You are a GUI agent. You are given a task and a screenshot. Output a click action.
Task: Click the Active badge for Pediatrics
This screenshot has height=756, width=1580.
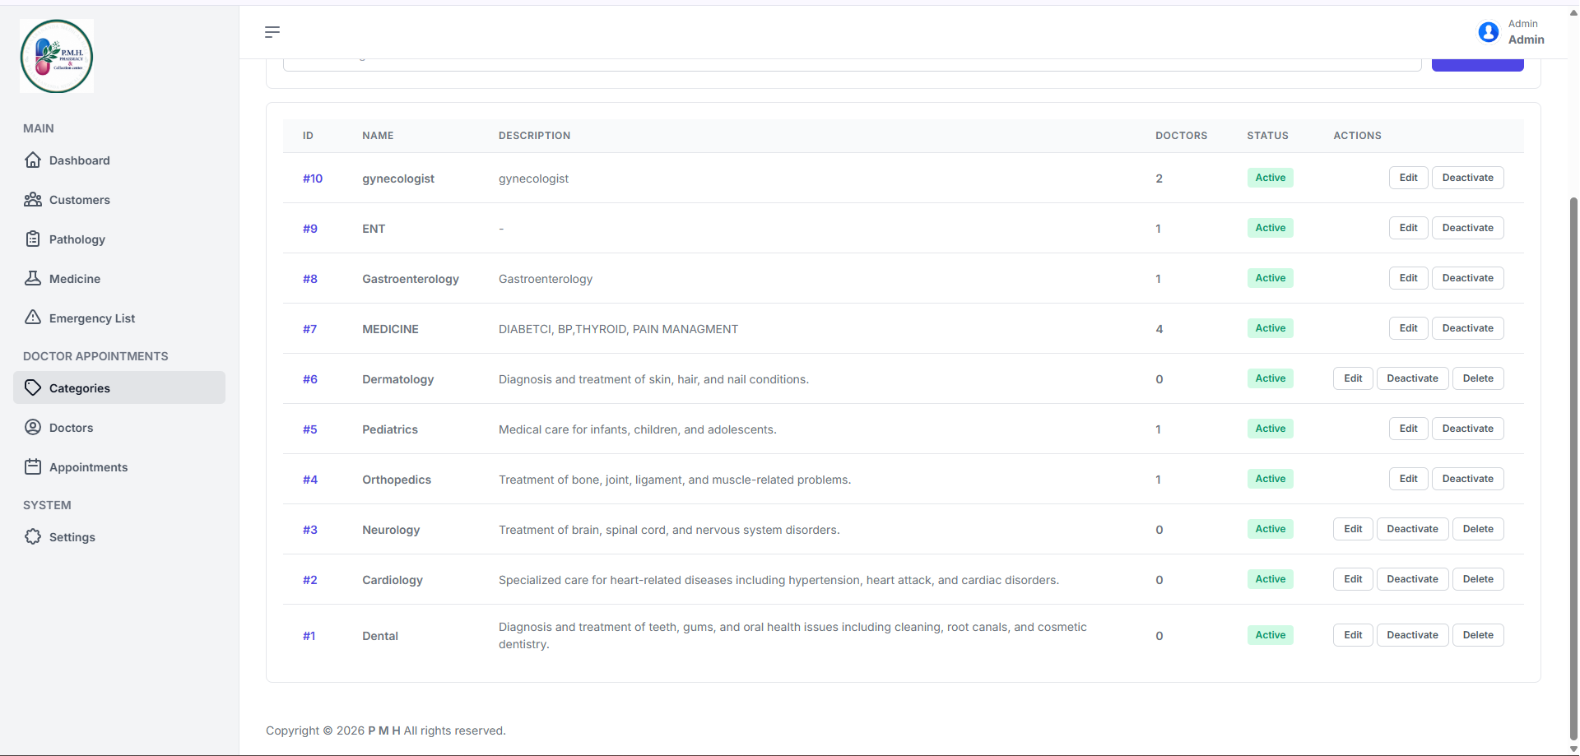tap(1270, 429)
